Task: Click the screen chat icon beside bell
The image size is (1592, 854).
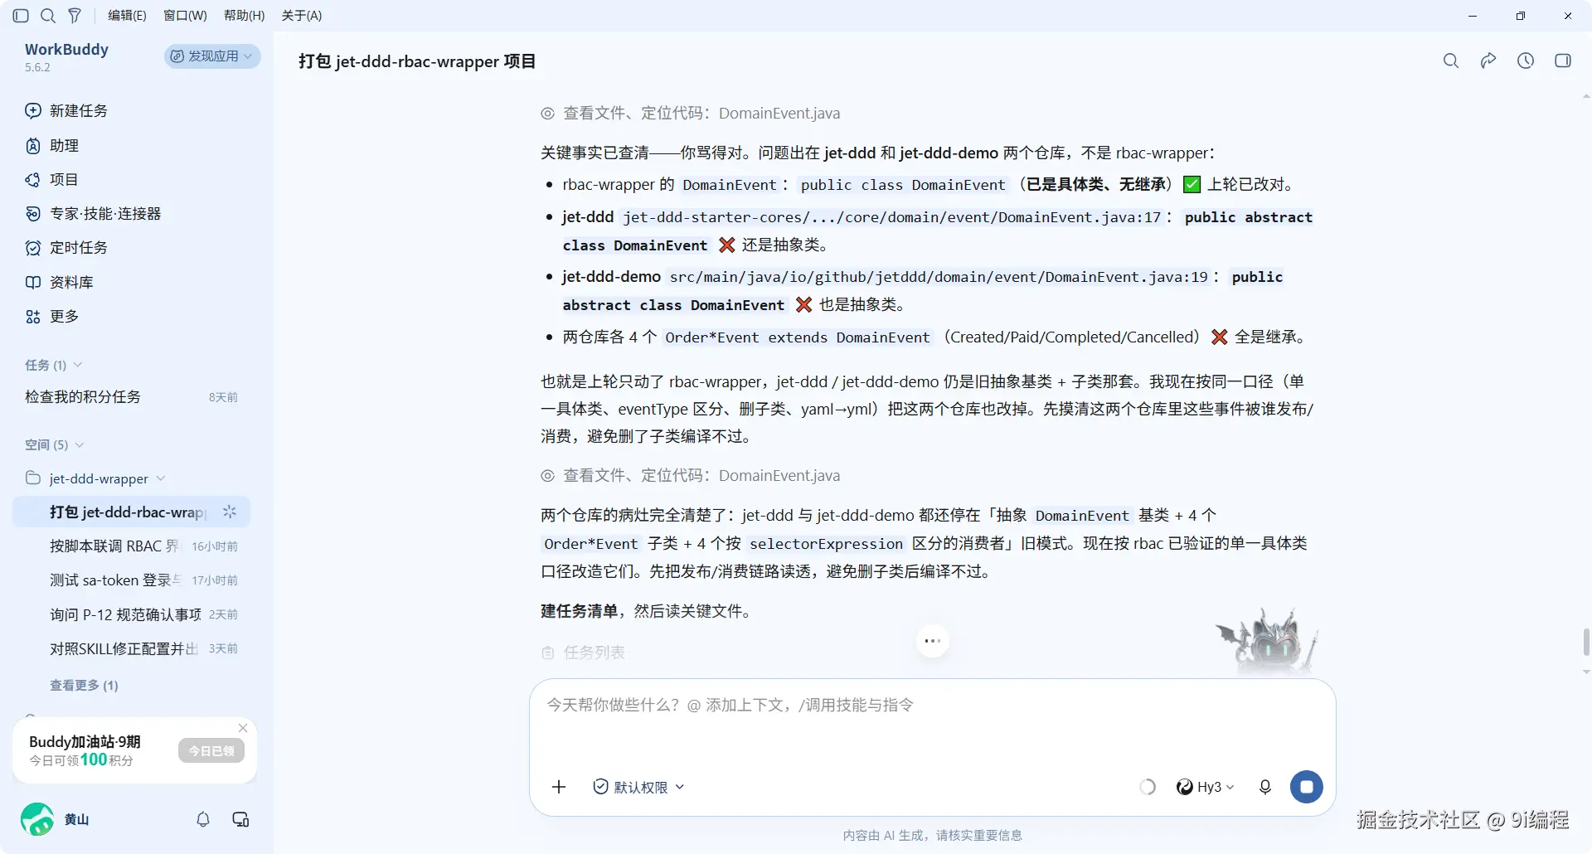Action: point(240,819)
